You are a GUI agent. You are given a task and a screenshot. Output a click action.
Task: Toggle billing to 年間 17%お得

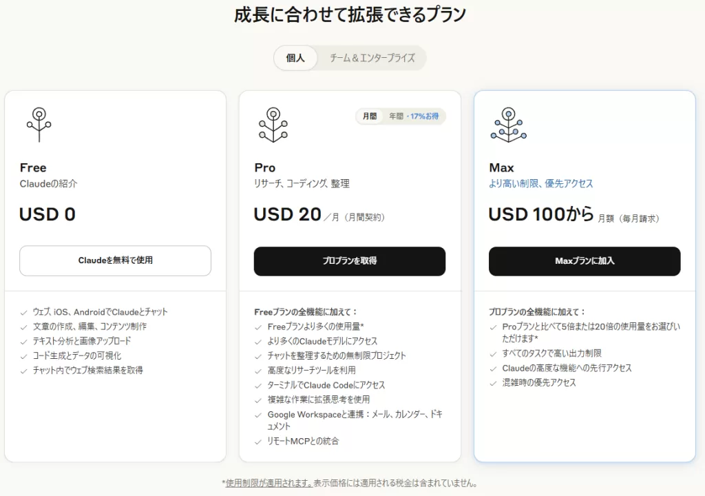(x=413, y=116)
